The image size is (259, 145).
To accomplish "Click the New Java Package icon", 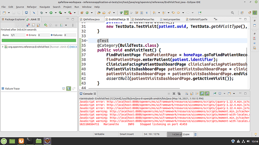I will pos(82,13).
